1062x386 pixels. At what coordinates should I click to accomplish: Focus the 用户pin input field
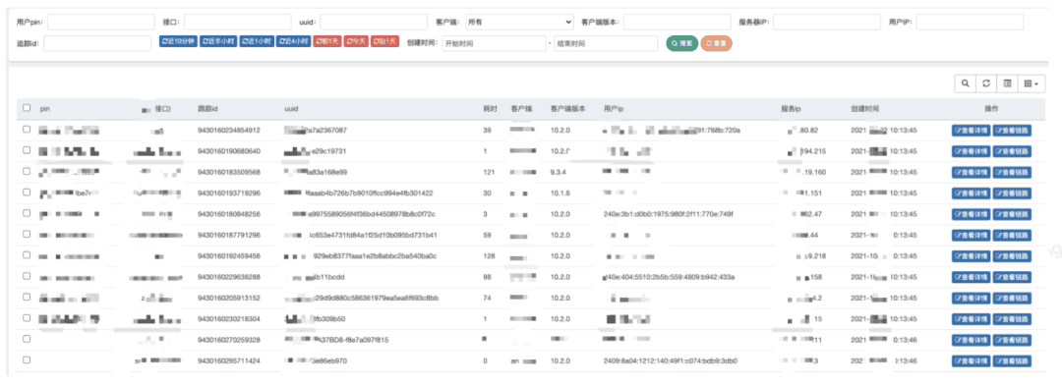tap(101, 23)
